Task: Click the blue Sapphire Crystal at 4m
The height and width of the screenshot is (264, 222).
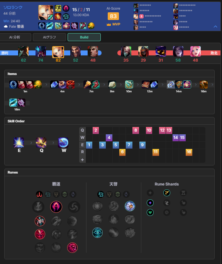Action: tap(54, 85)
